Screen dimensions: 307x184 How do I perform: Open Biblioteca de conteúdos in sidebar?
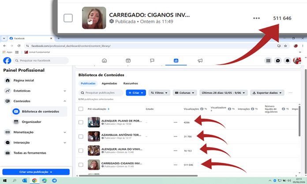(x=39, y=111)
